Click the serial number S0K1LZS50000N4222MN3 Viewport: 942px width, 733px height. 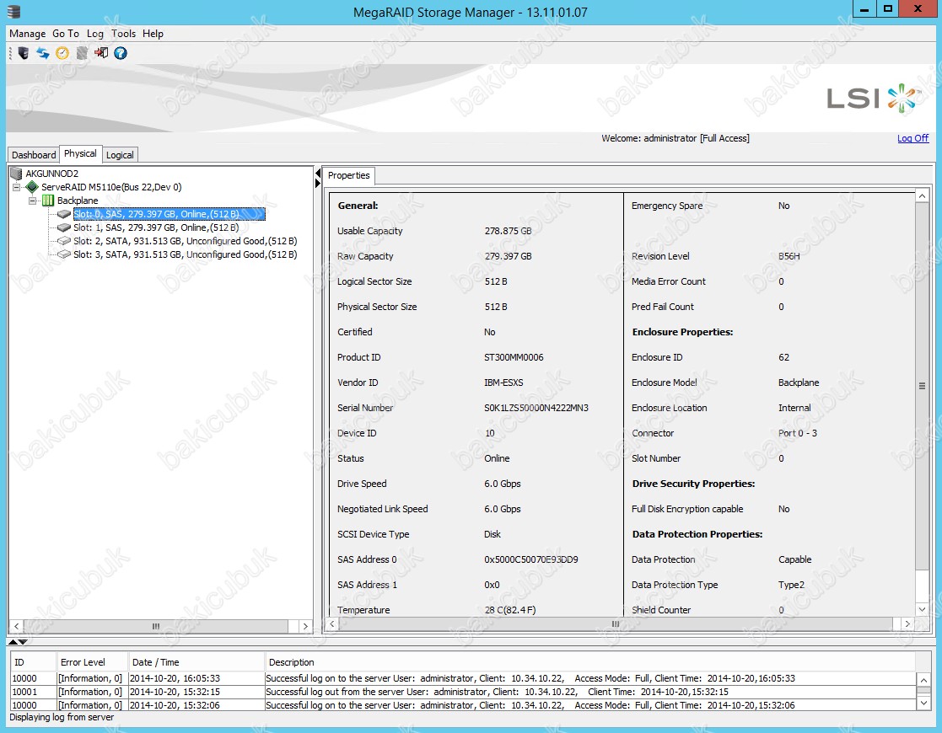point(536,408)
